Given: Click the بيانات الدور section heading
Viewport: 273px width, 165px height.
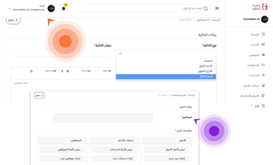Looking at the screenshot, I should coord(186,107).
